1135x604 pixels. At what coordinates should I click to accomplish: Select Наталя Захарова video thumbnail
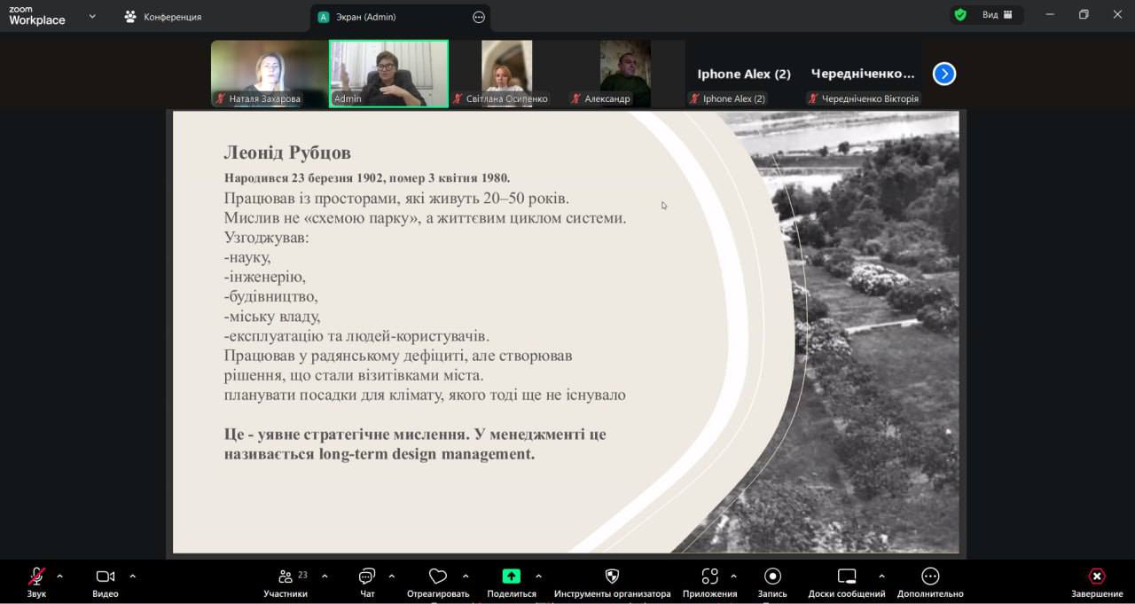[269, 73]
